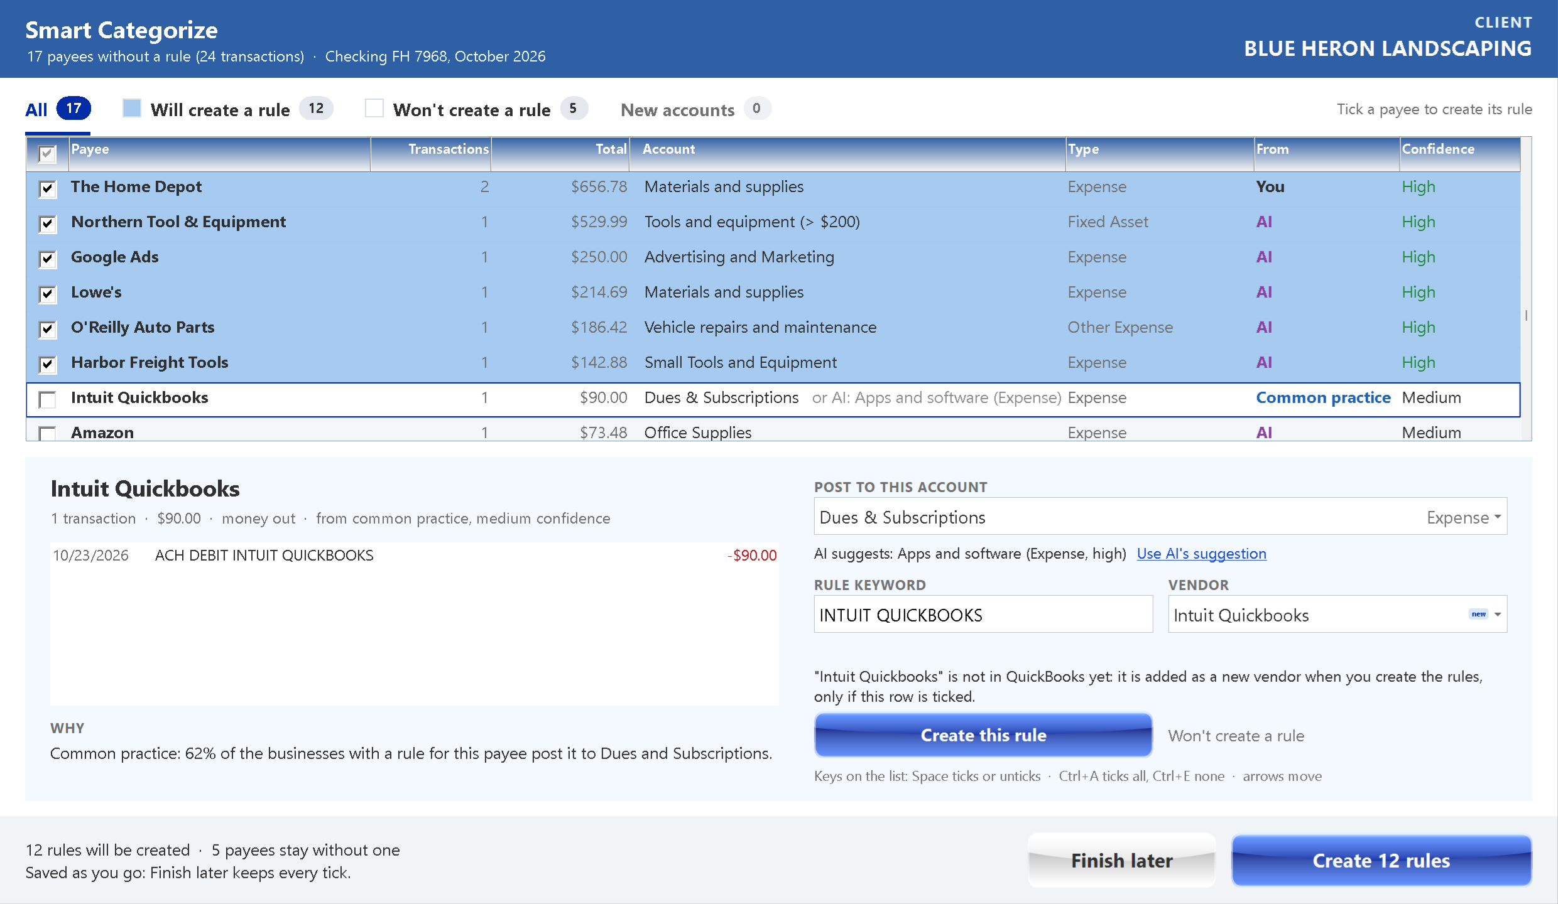Click the payee list scrollbar thumb

click(x=1526, y=315)
